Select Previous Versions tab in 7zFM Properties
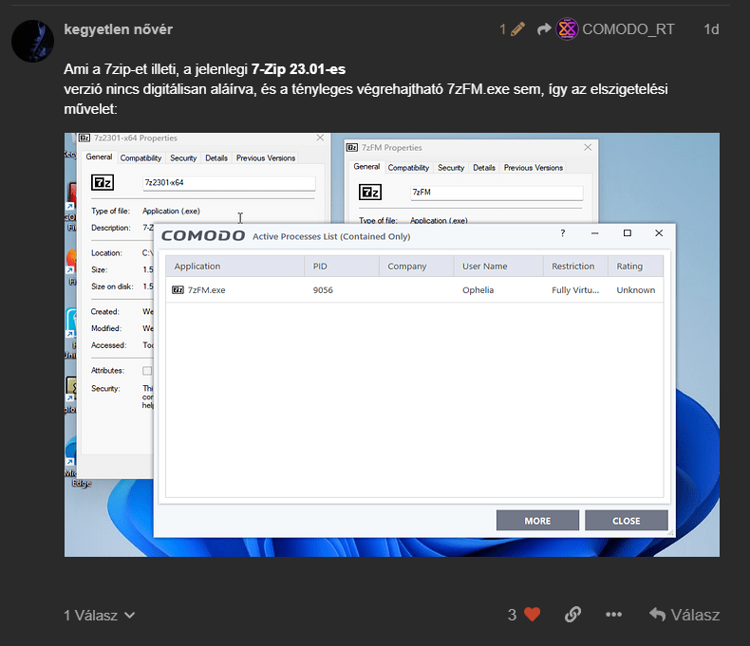The height and width of the screenshot is (646, 750). click(x=534, y=168)
